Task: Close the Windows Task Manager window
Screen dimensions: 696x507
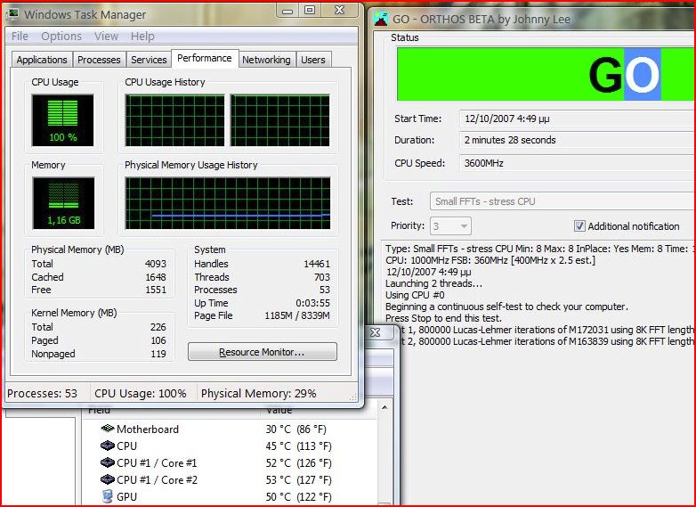Action: coord(340,10)
